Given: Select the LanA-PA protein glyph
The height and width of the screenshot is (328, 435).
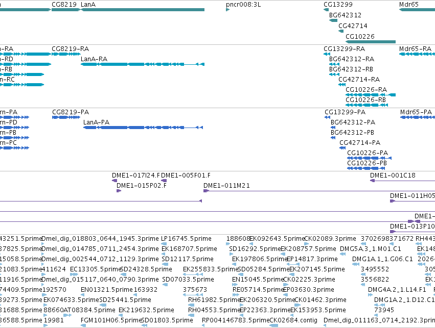Looking at the screenshot, I should (143, 128).
